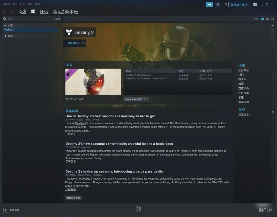
Task: Open the 命运2豪华版 profile tab
Action: [x=66, y=12]
